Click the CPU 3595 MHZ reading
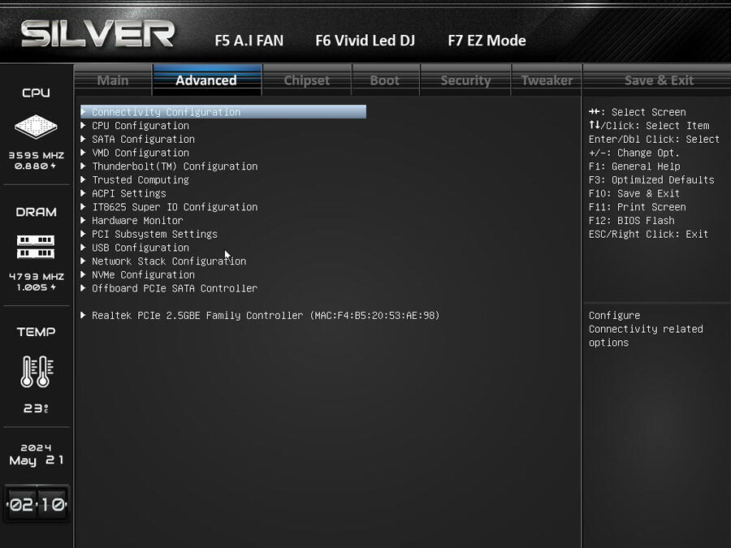The image size is (731, 548). tap(37, 156)
